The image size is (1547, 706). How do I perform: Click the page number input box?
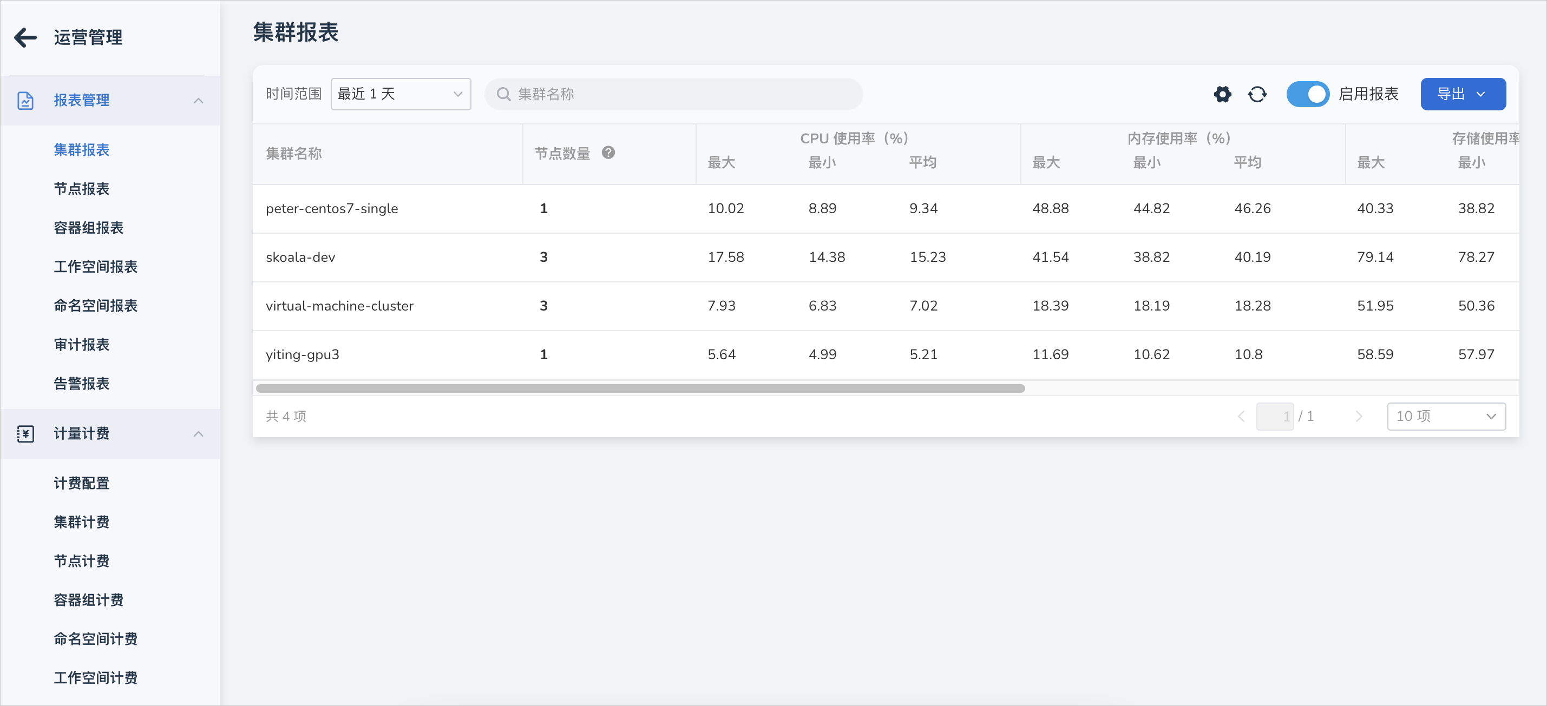(1274, 416)
